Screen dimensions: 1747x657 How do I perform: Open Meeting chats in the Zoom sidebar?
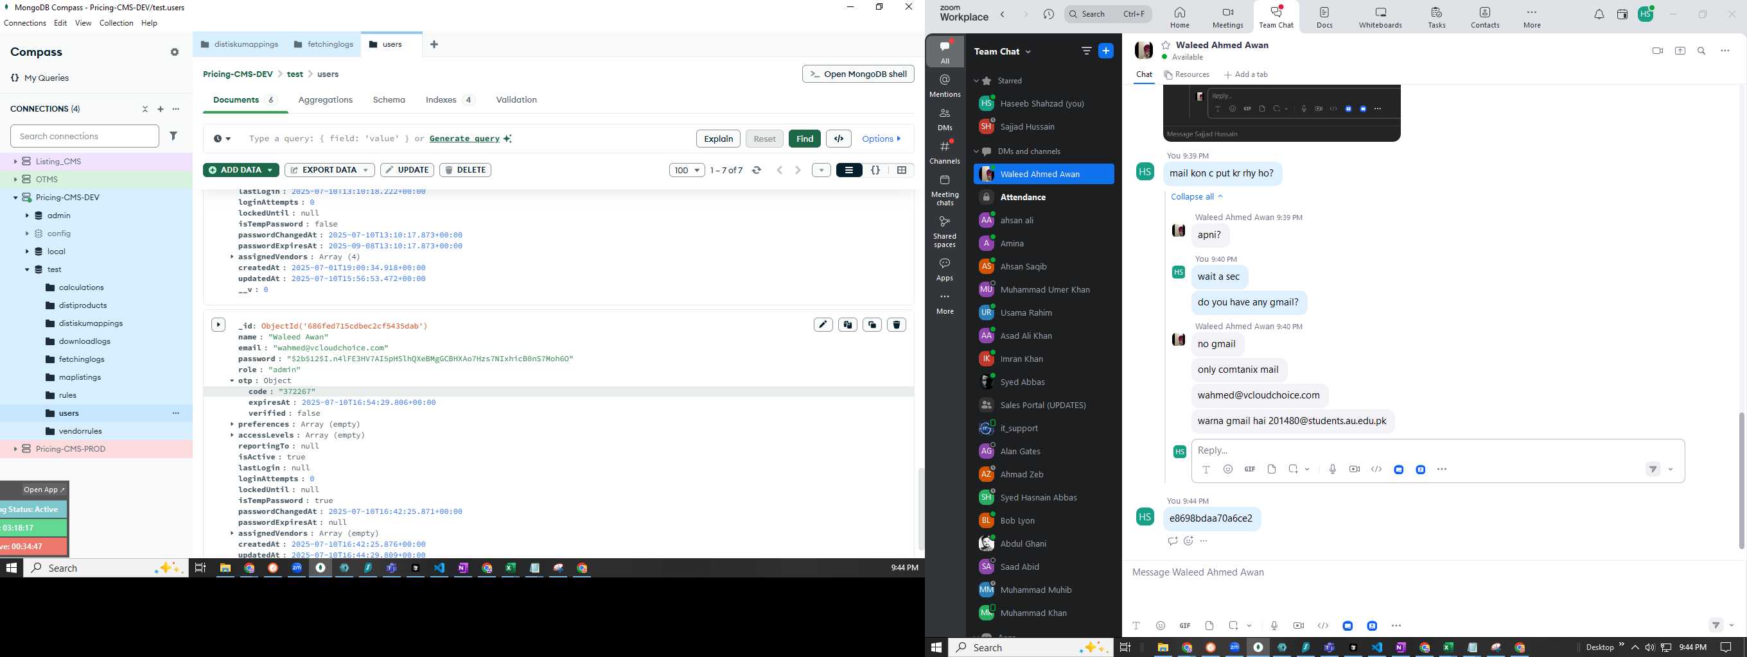coord(945,191)
